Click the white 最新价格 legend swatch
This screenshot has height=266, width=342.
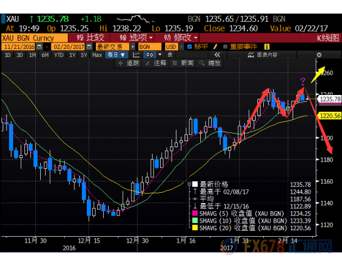point(195,184)
